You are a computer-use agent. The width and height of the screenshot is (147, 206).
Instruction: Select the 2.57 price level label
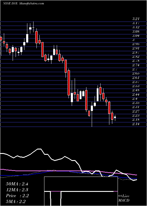pyautogui.click(x=136, y=82)
